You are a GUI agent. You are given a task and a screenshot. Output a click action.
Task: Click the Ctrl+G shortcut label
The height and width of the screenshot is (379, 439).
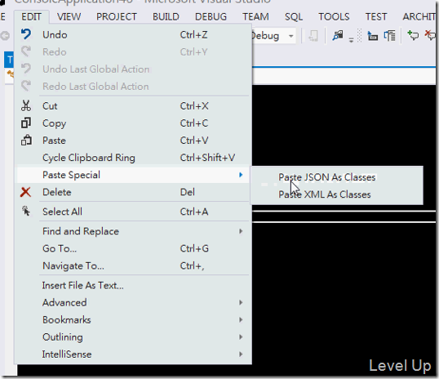click(x=194, y=248)
